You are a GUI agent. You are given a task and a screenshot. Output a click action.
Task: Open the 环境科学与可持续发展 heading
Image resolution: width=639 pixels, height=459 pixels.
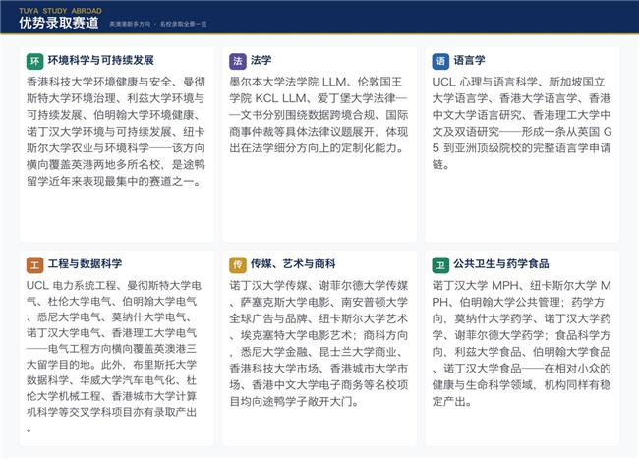(x=100, y=60)
